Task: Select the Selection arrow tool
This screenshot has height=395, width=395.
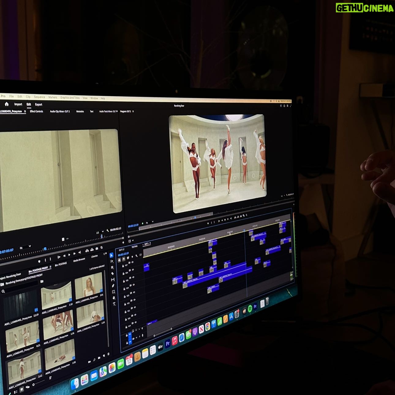Action: [x=111, y=255]
